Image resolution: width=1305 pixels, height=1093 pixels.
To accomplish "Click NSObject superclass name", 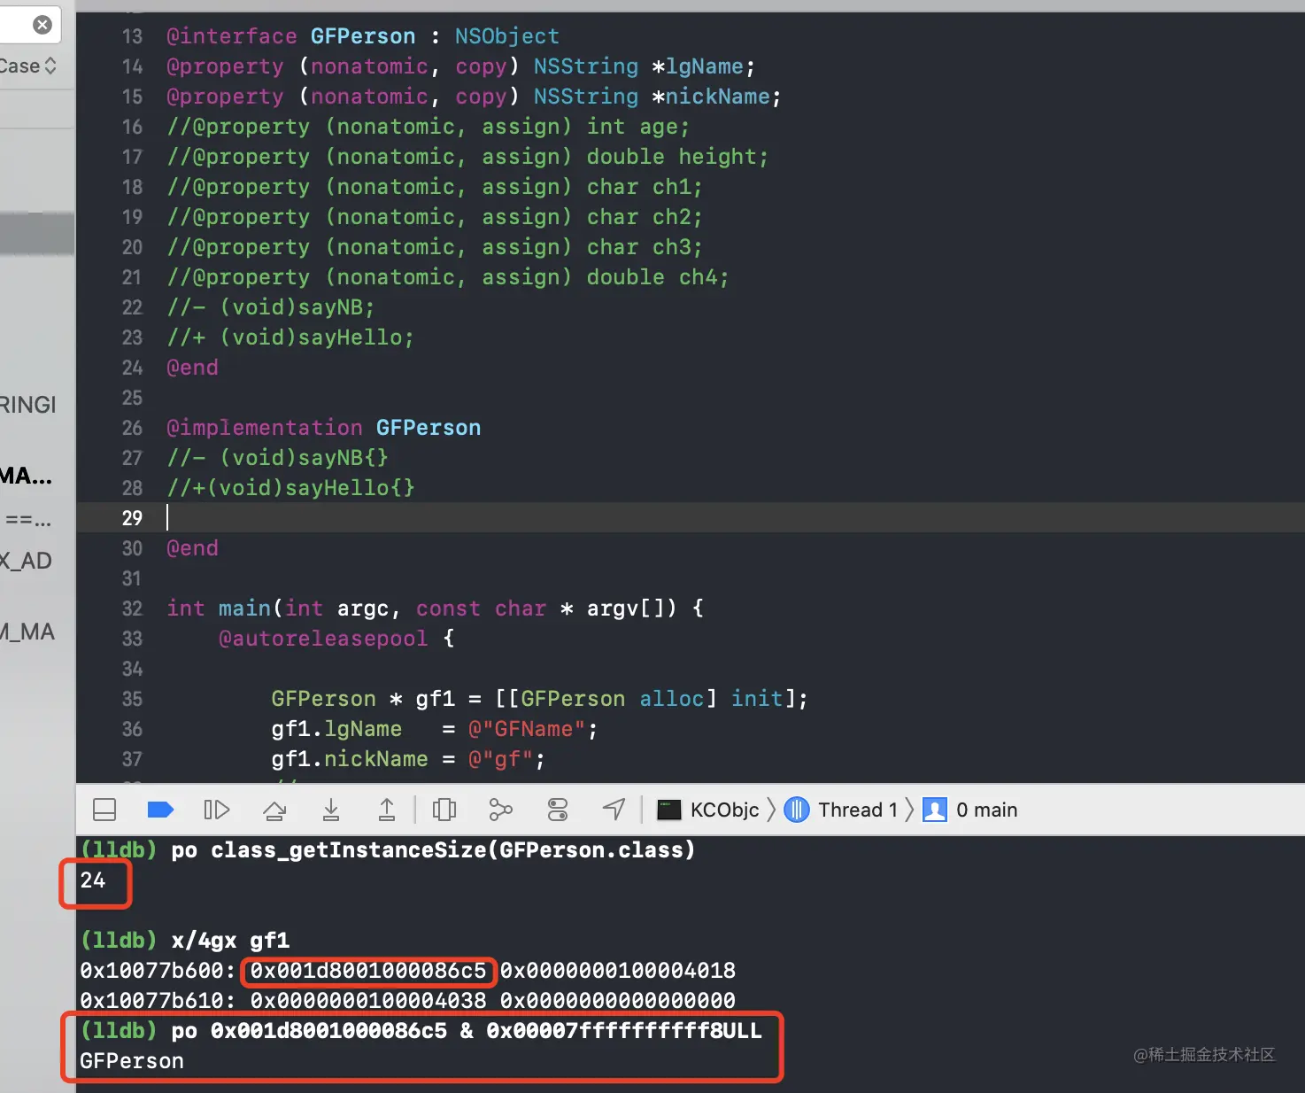I will pos(507,36).
